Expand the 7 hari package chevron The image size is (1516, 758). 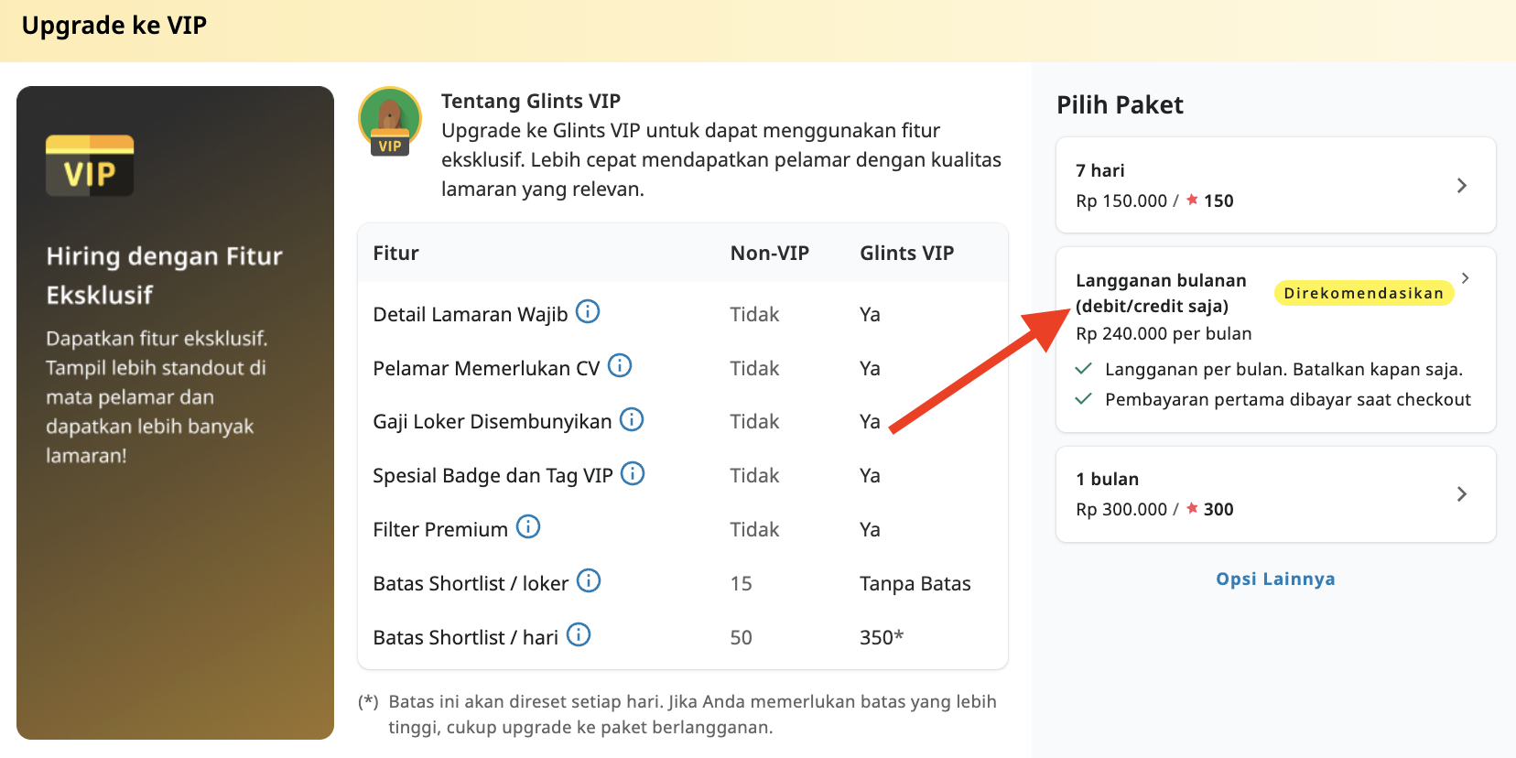pyautogui.click(x=1463, y=185)
